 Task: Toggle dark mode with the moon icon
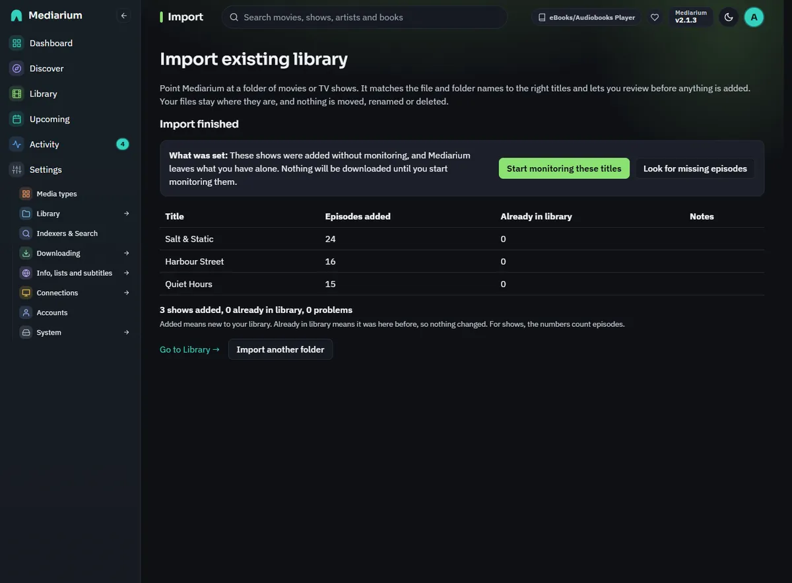coord(729,17)
